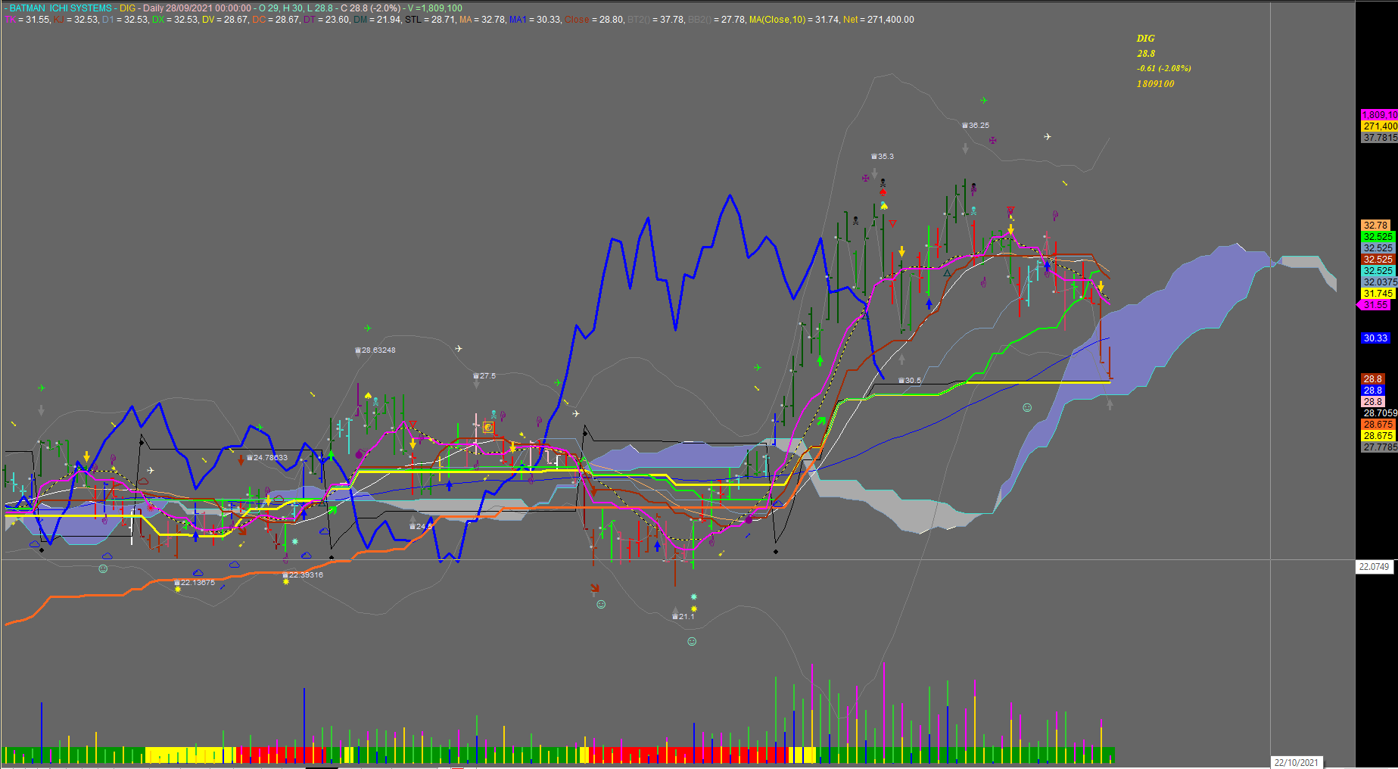The width and height of the screenshot is (1398, 769).
Task: Click the cyan smiley below the yellow line
Action: click(1027, 407)
